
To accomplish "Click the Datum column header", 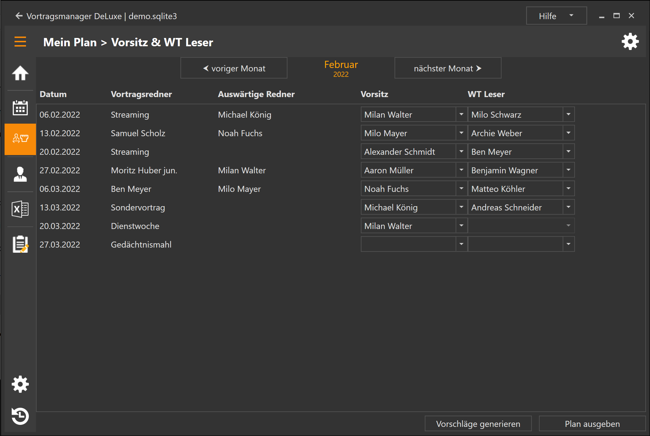I will coord(53,94).
